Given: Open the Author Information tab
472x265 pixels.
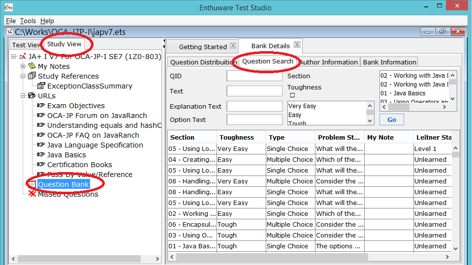Looking at the screenshot, I should (329, 62).
